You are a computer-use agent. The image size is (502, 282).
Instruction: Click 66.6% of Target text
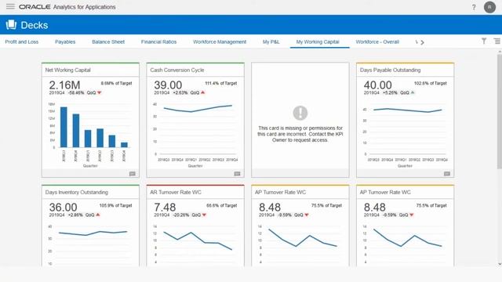(x=221, y=205)
